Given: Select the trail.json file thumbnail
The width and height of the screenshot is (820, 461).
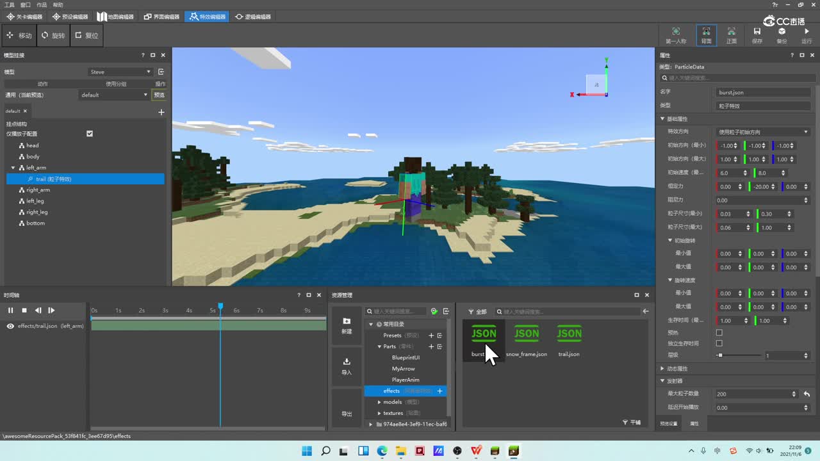Looking at the screenshot, I should (568, 334).
